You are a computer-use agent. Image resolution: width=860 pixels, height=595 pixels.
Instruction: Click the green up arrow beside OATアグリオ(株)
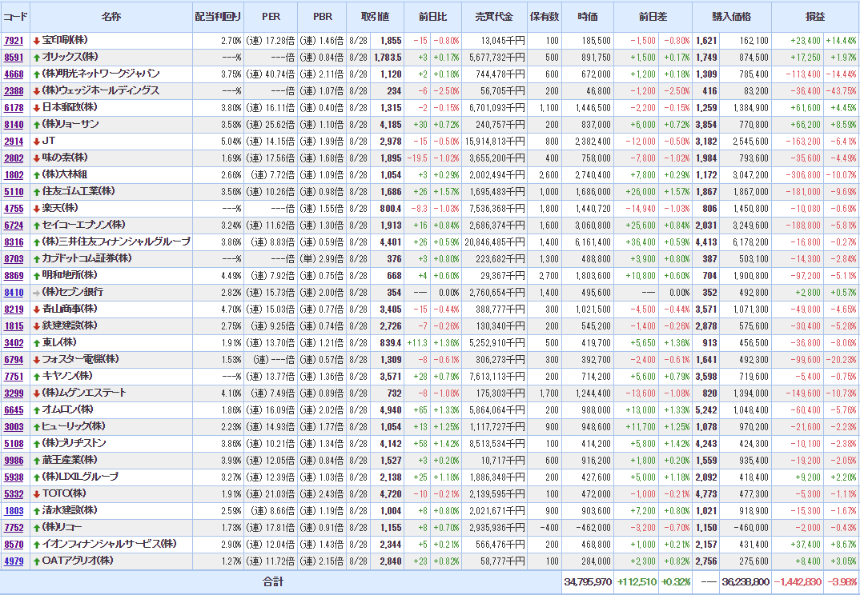[x=37, y=561]
